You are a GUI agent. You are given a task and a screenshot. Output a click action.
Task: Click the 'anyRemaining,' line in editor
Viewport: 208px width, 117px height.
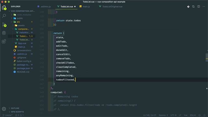point(65,75)
